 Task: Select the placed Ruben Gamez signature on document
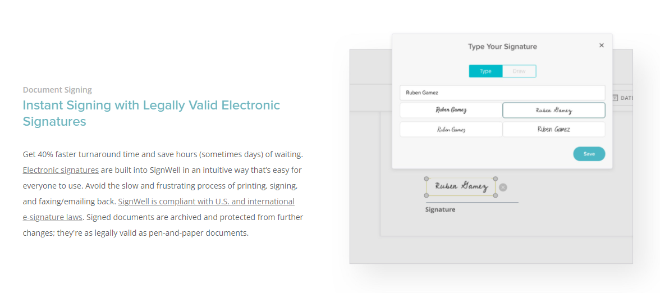click(x=461, y=187)
